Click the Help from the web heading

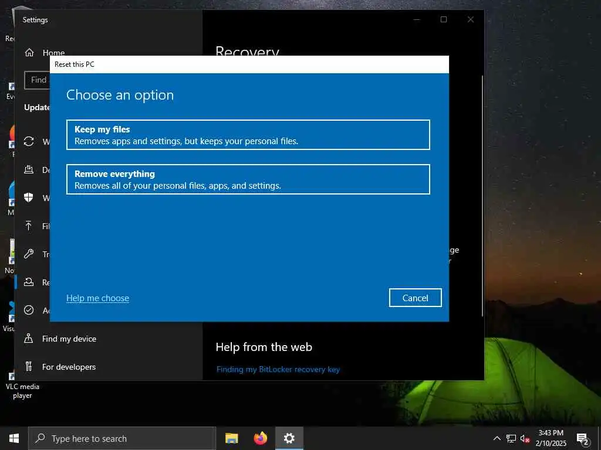(x=264, y=347)
